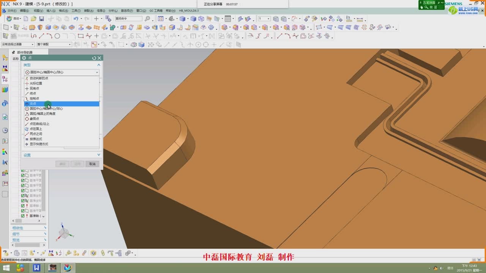Open the 没有选择过滤器 selection filter dropdown

coord(17,44)
